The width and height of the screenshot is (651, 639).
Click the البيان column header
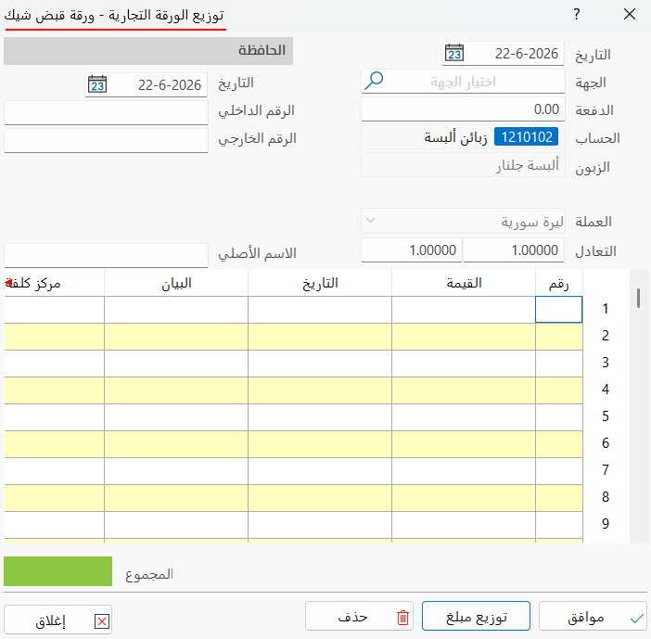pyautogui.click(x=176, y=283)
